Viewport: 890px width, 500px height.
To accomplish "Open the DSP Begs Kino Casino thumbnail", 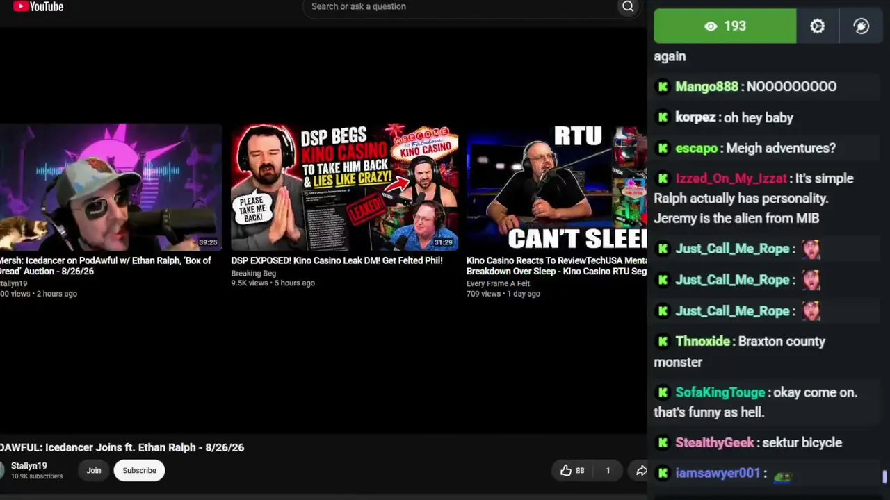I will (345, 187).
